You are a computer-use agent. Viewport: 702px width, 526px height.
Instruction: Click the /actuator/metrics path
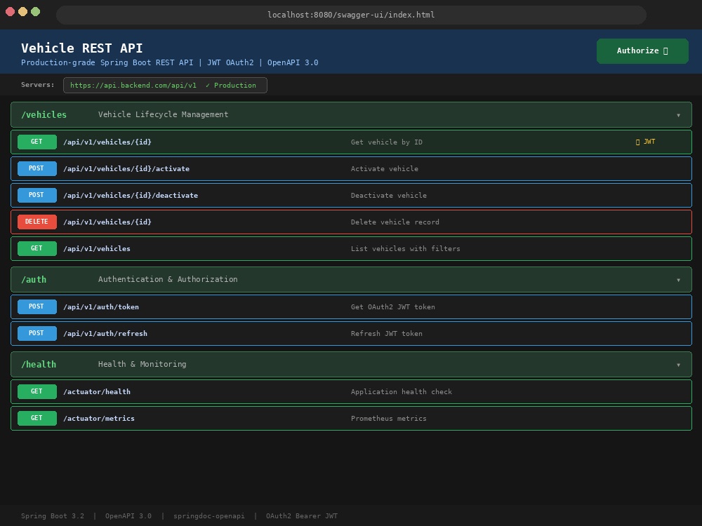[99, 419]
